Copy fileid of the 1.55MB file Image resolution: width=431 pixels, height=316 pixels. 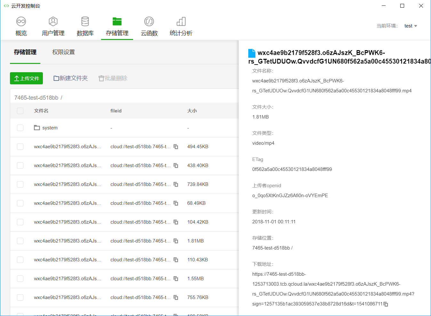click(176, 279)
